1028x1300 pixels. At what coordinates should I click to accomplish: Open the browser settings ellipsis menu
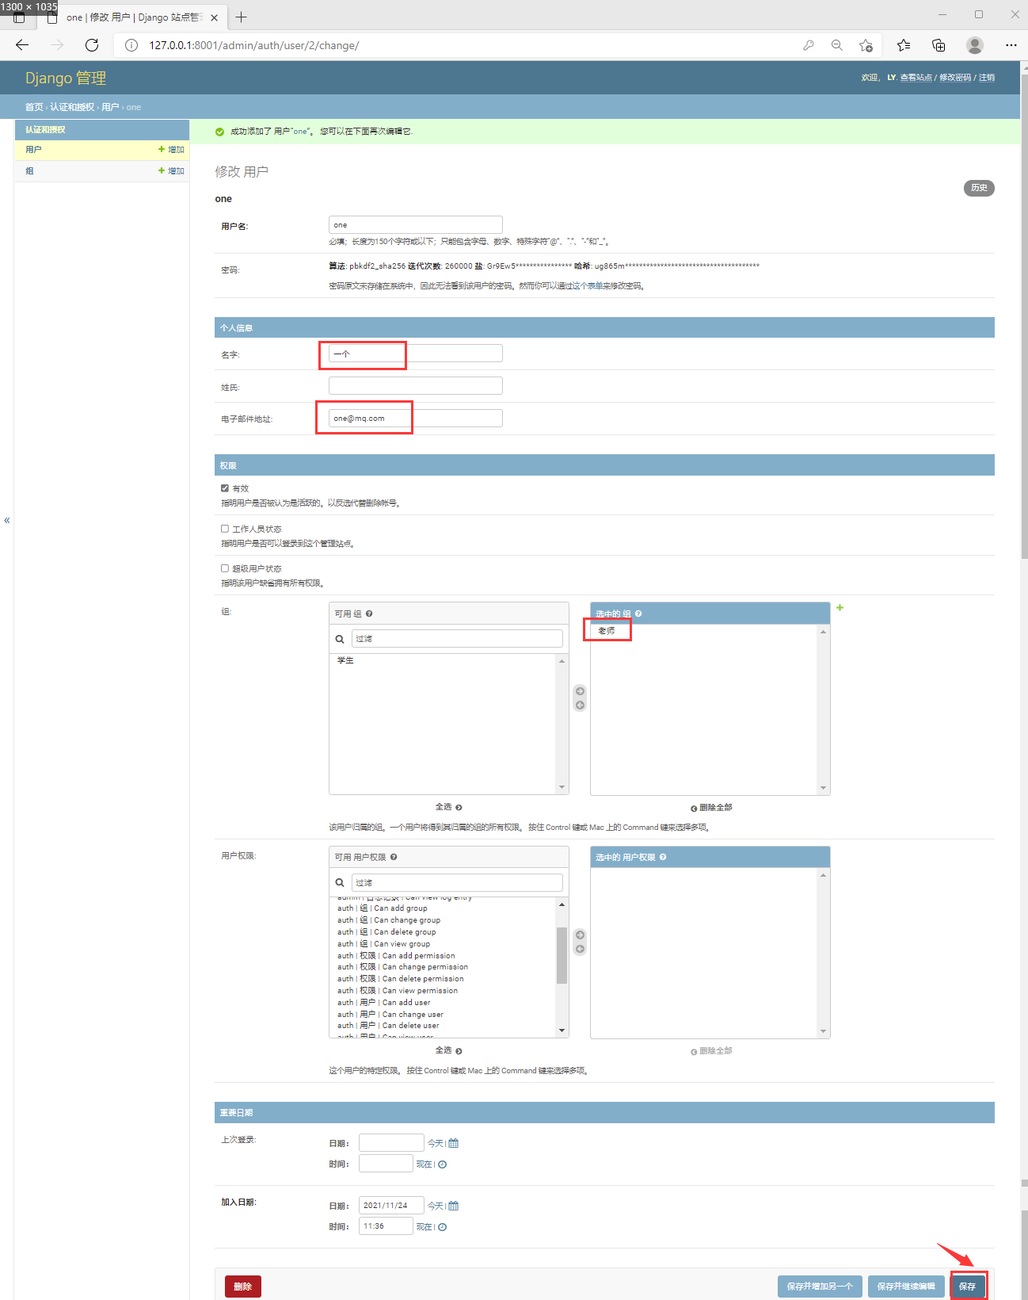1011,45
